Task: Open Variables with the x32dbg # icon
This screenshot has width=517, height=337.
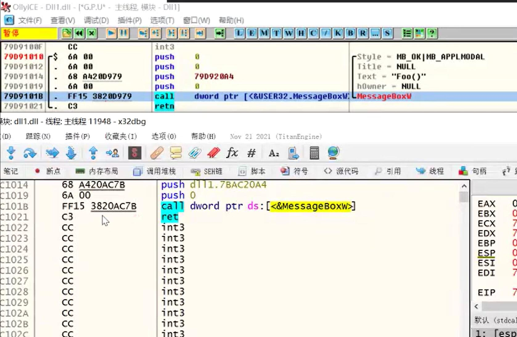Action: (252, 153)
